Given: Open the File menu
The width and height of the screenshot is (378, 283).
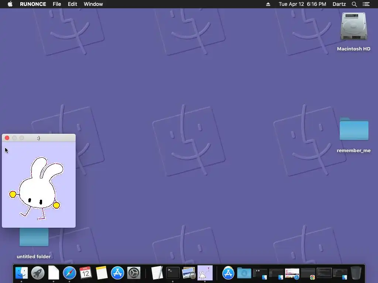Looking at the screenshot, I should pyautogui.click(x=57, y=4).
